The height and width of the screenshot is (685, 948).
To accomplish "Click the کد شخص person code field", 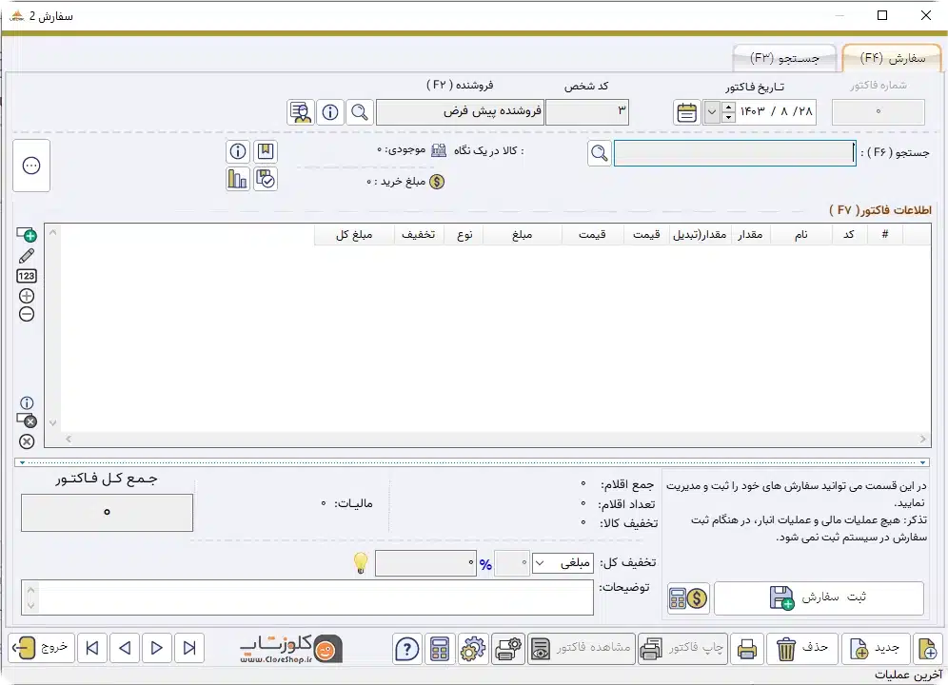I will tap(587, 112).
